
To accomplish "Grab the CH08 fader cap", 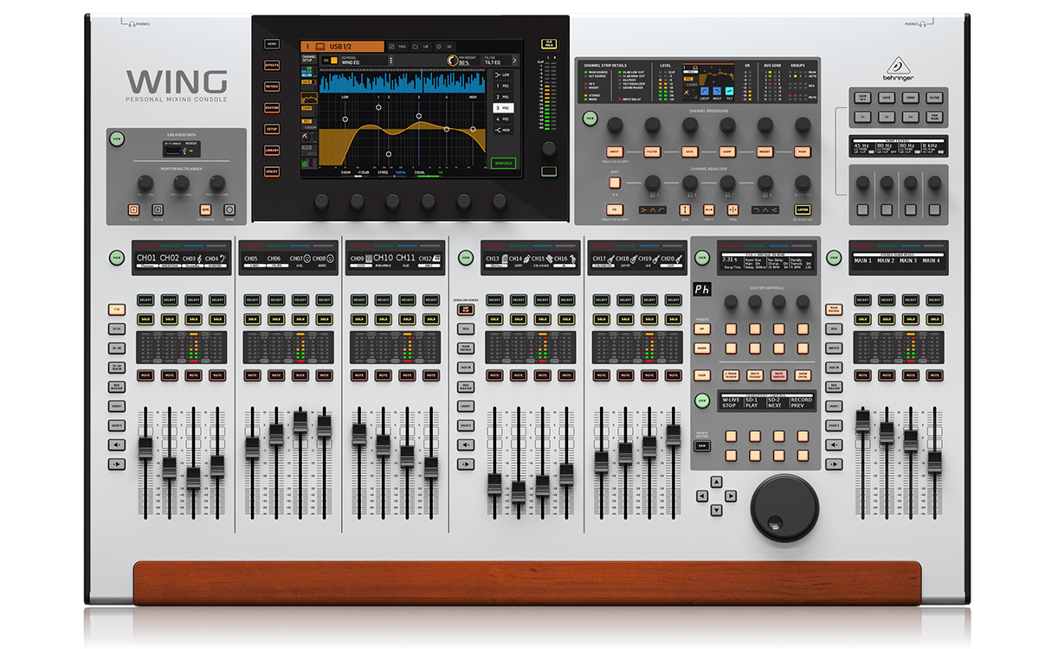I will (324, 426).
